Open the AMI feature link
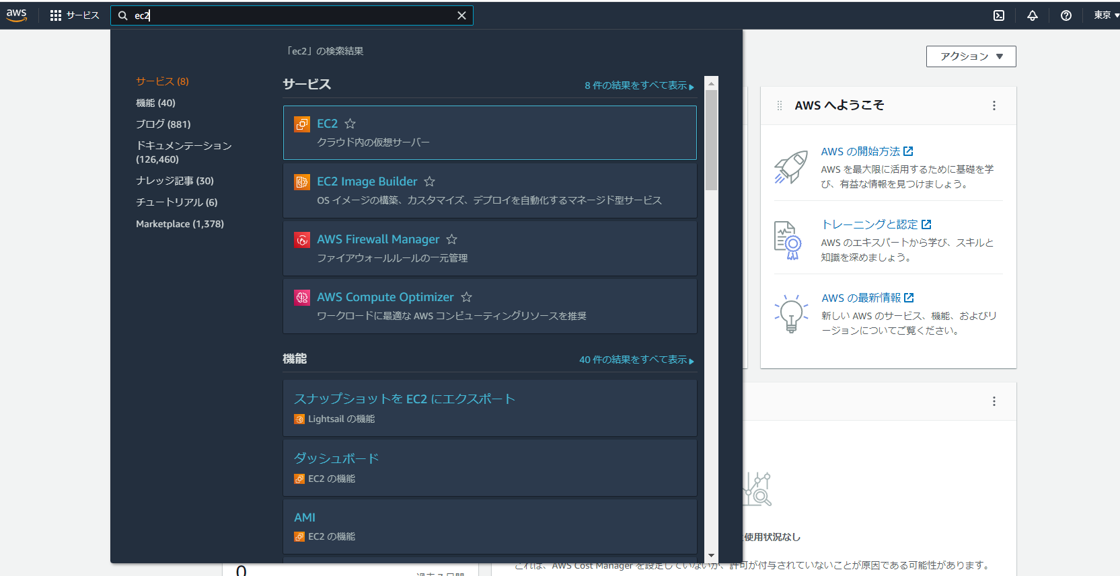The height and width of the screenshot is (576, 1120). tap(305, 518)
